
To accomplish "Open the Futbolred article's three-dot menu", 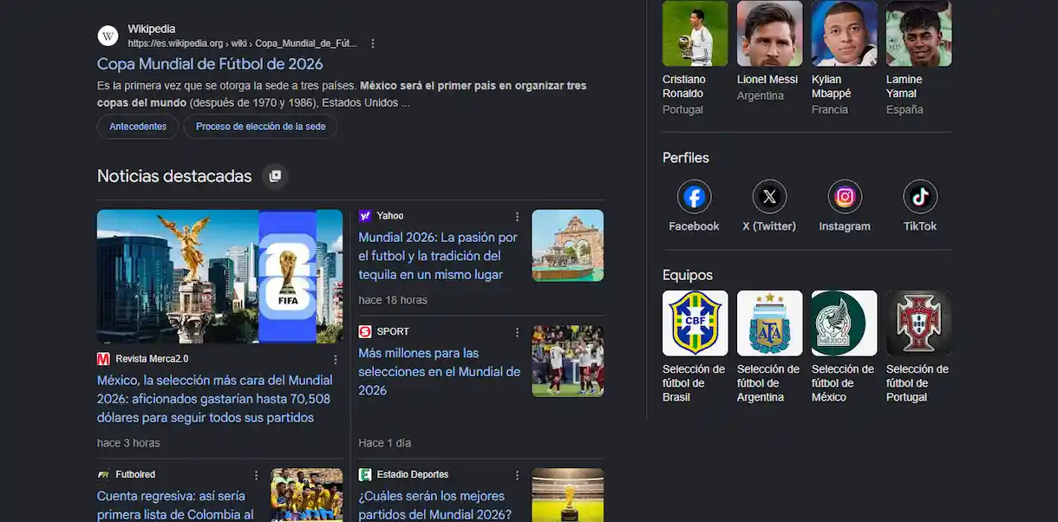I will (256, 475).
